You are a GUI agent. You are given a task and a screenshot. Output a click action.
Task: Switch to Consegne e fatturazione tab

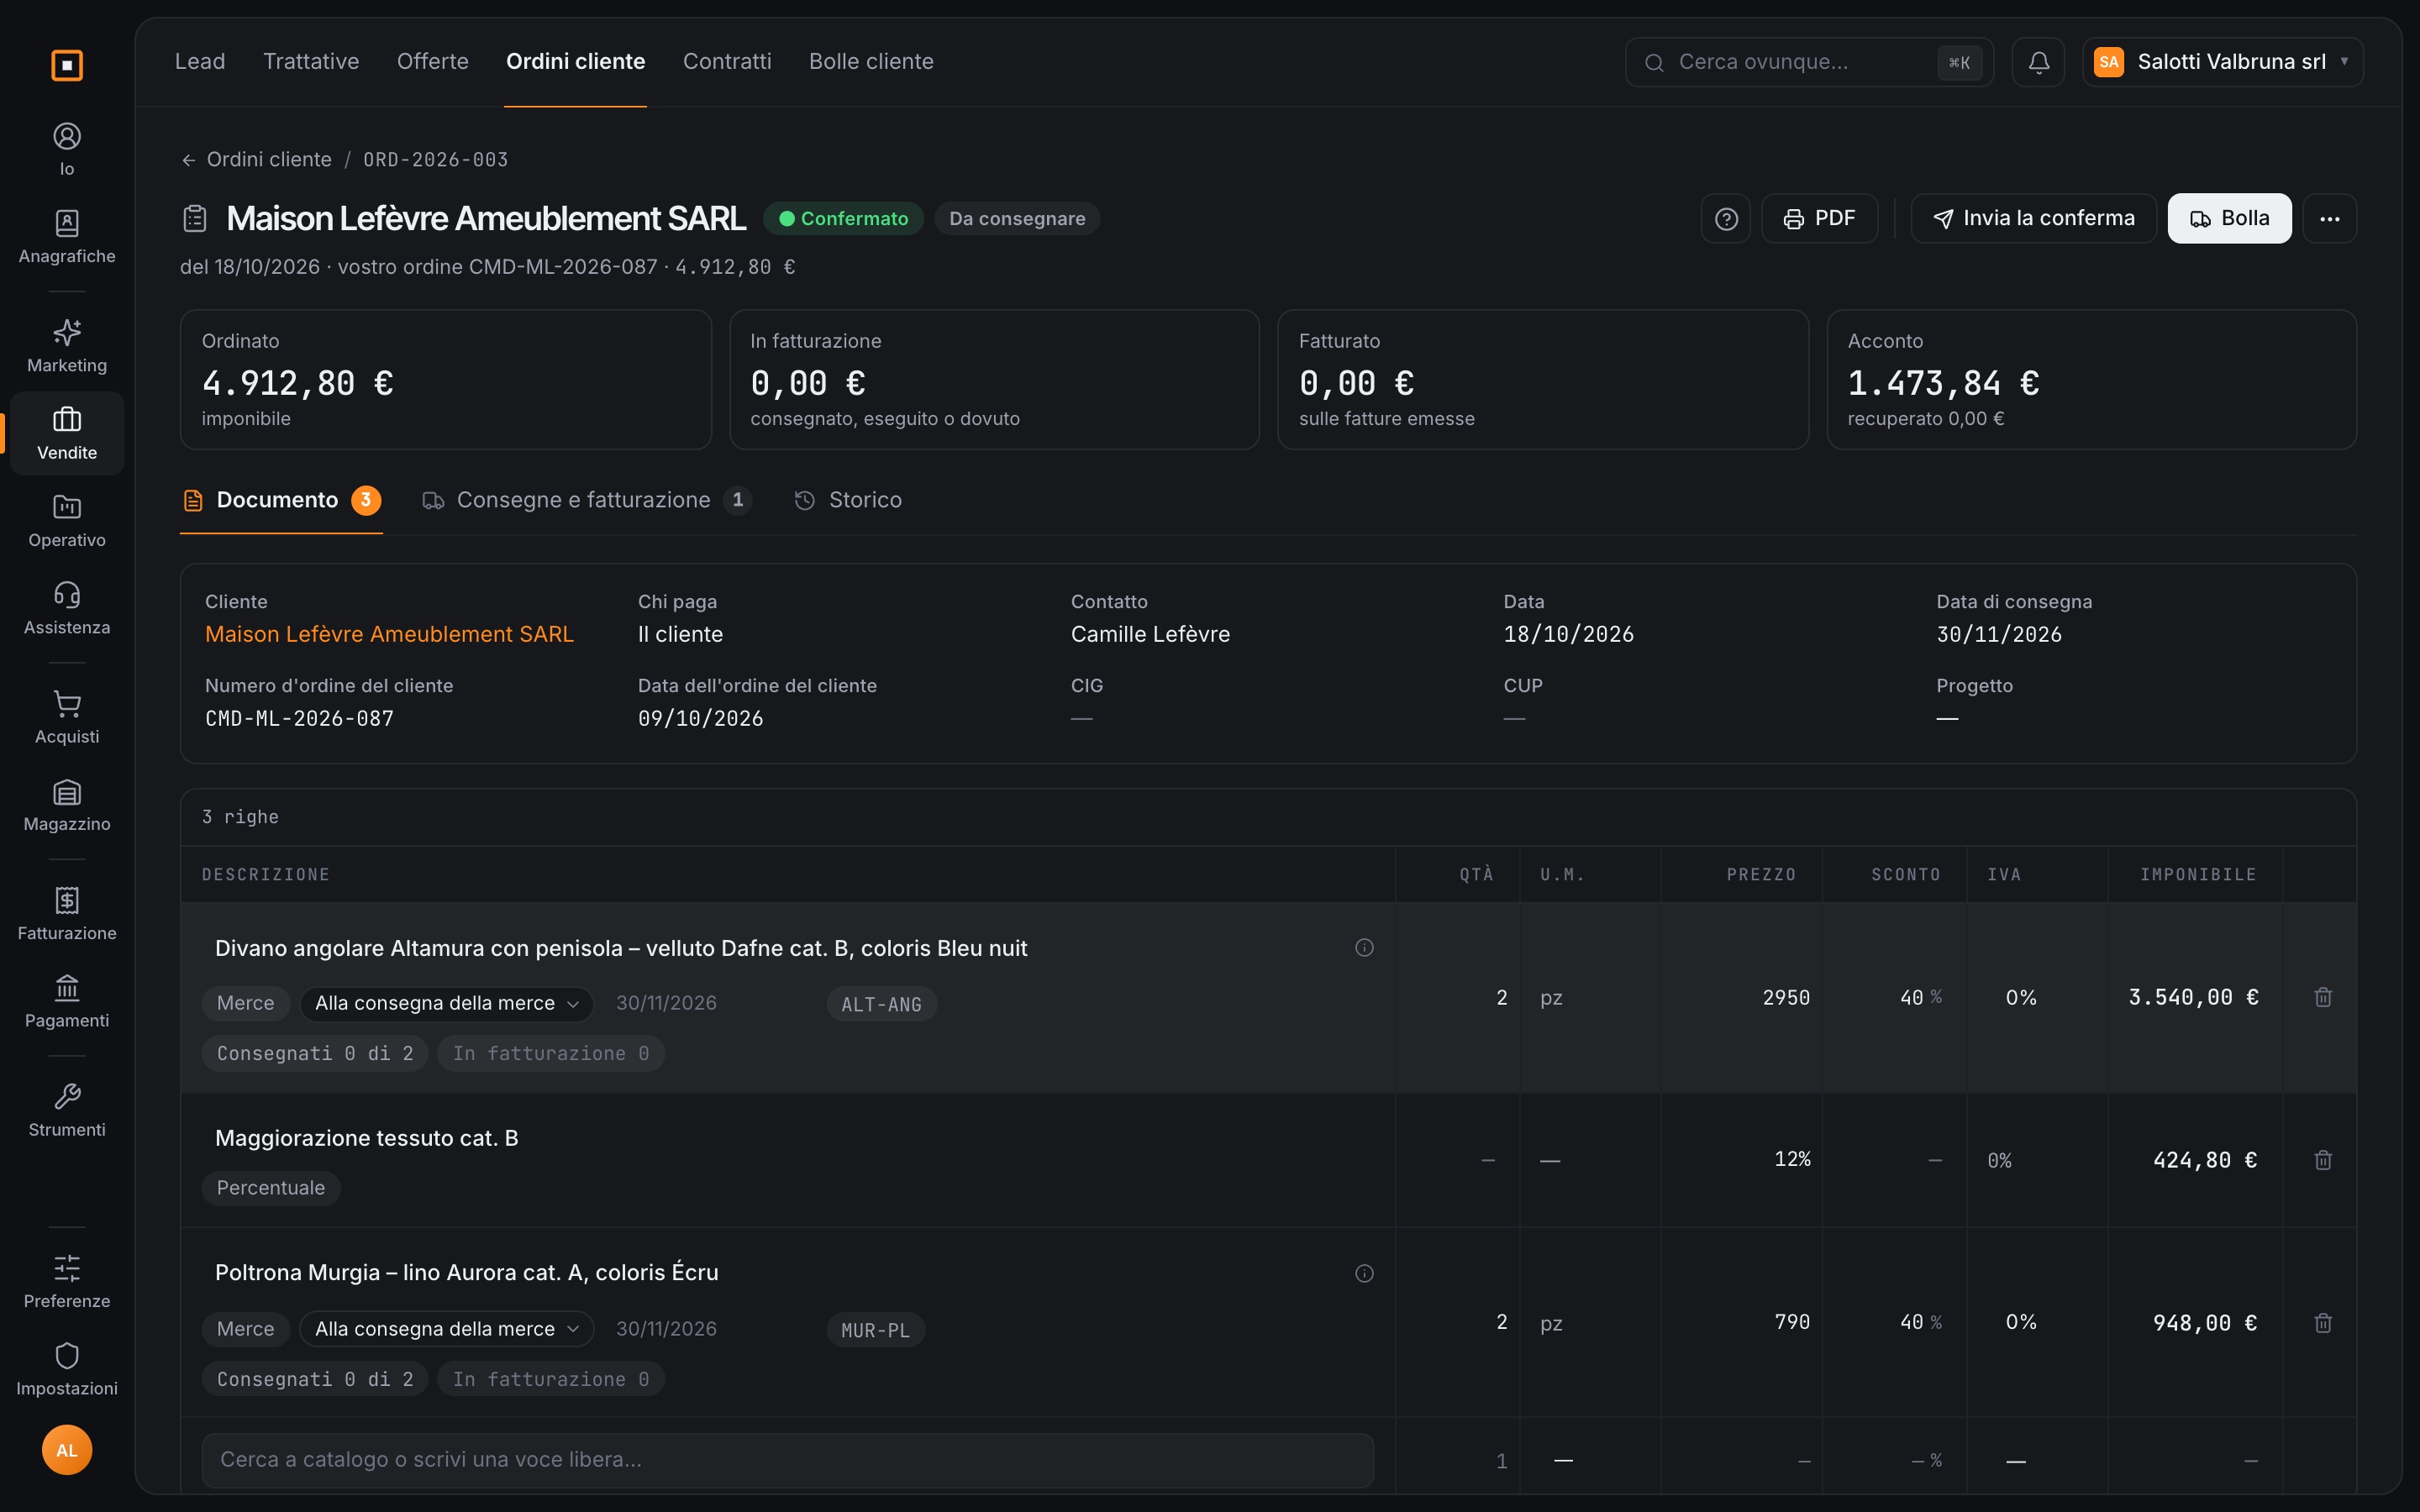587,500
